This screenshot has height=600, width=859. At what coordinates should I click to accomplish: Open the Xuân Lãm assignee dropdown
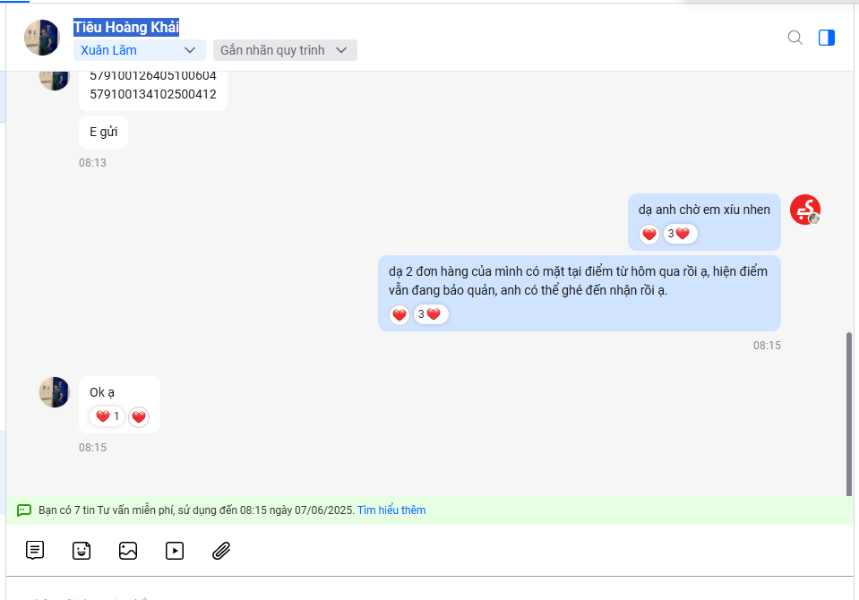click(x=139, y=50)
